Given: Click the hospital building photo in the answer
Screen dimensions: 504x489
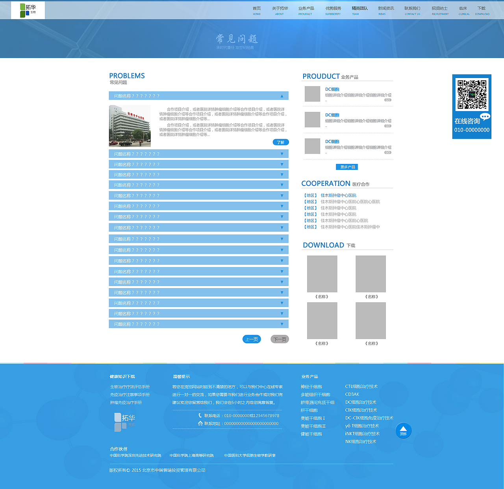Looking at the screenshot, I should [130, 126].
